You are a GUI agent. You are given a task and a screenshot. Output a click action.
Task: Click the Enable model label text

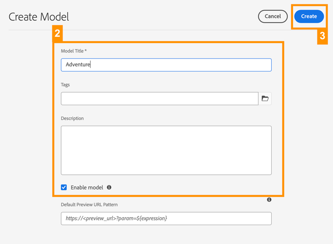click(x=87, y=188)
